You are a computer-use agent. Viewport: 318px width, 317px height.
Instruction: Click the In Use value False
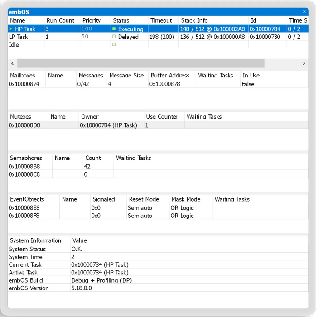pyautogui.click(x=248, y=84)
